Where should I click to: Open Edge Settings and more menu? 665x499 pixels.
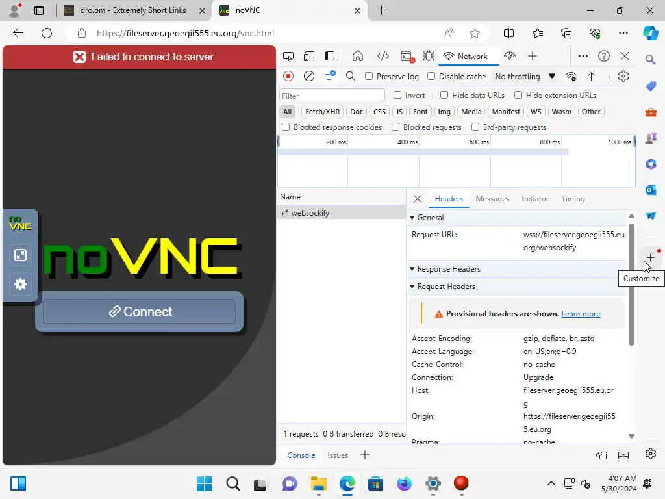[623, 33]
